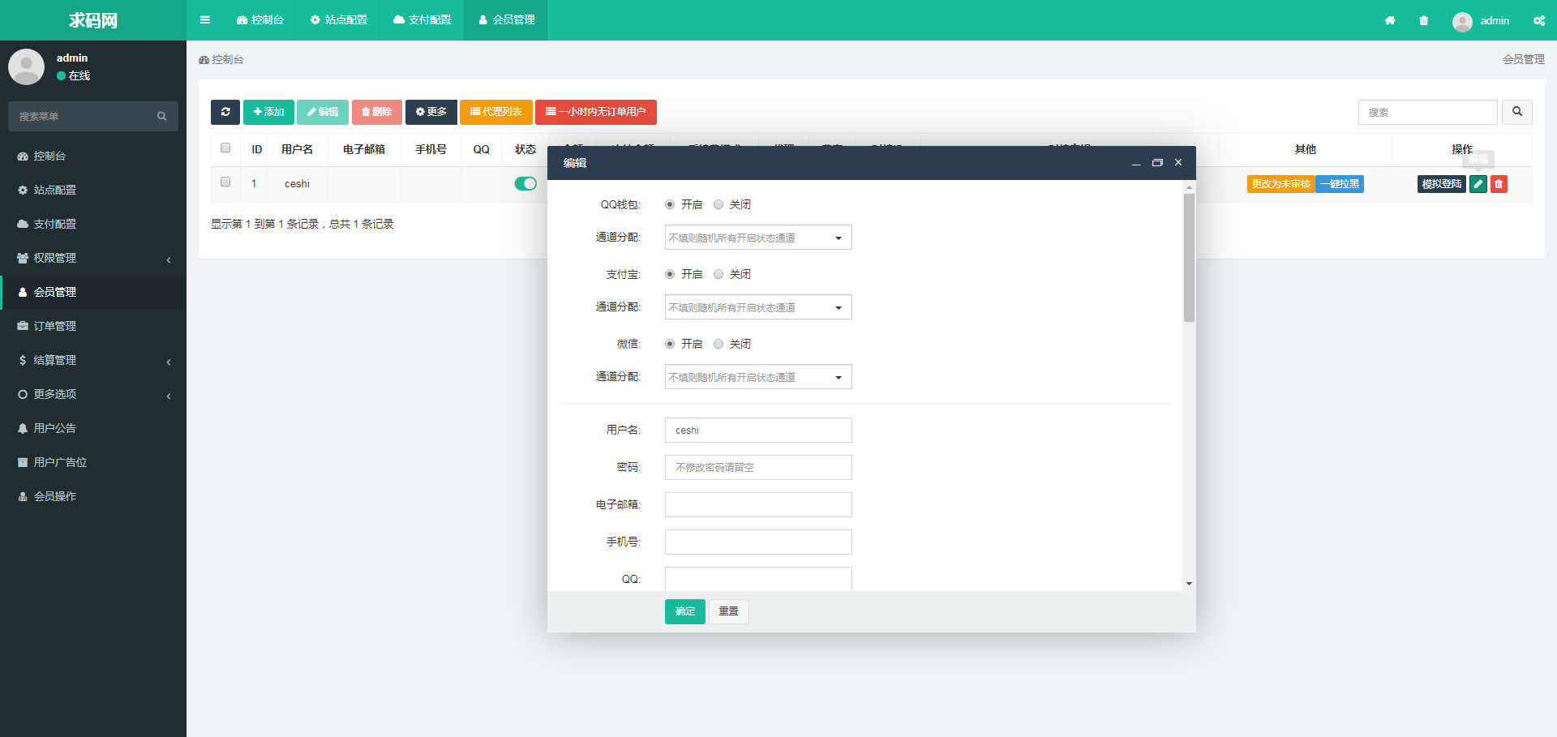Click the hamburger menu toggle icon

205,20
